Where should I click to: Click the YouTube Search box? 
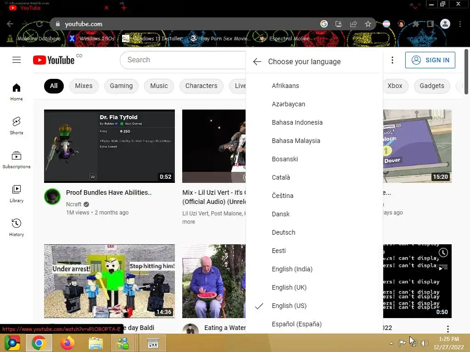[183, 60]
